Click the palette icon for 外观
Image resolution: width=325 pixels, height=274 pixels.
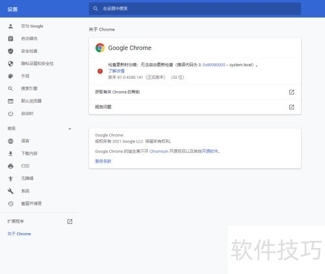[10, 76]
